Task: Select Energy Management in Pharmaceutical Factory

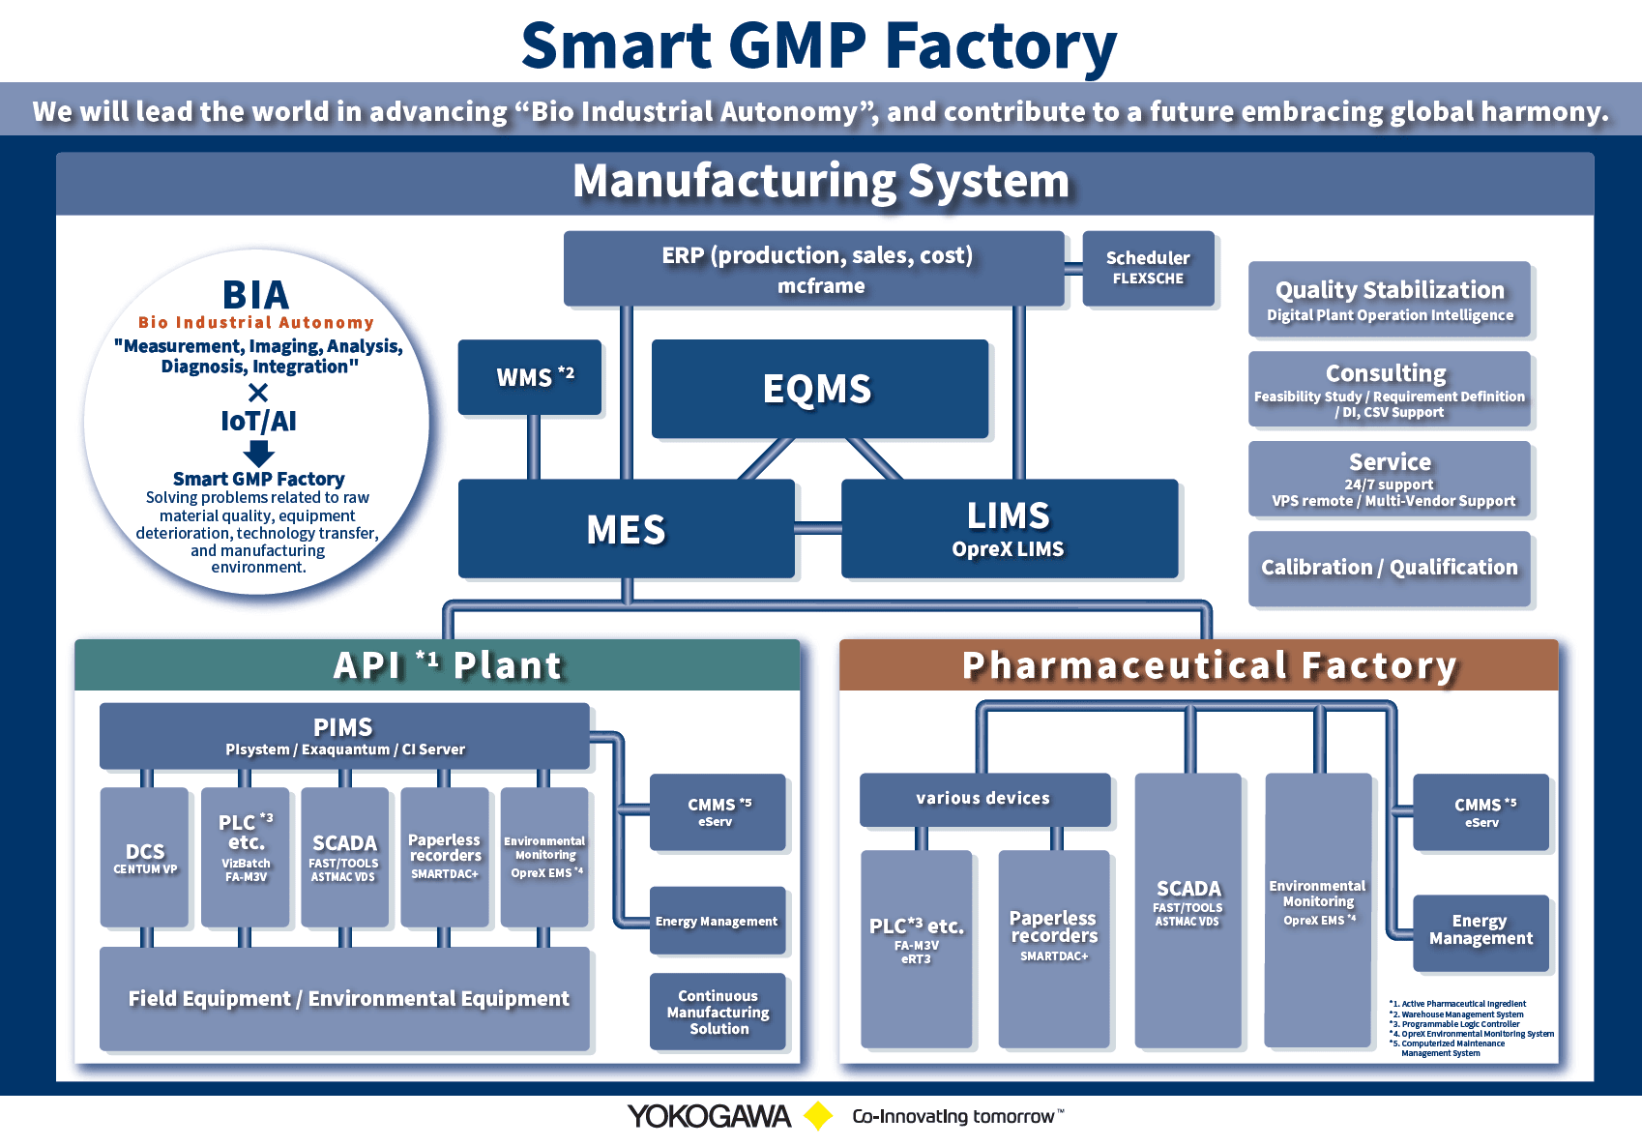Action: tap(1481, 933)
